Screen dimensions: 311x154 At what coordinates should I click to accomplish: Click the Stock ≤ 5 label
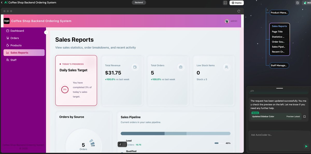[x=202, y=79]
